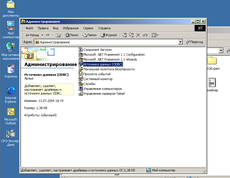Click the Переход go button
This screenshot has width=230, height=178.
pos(195,42)
